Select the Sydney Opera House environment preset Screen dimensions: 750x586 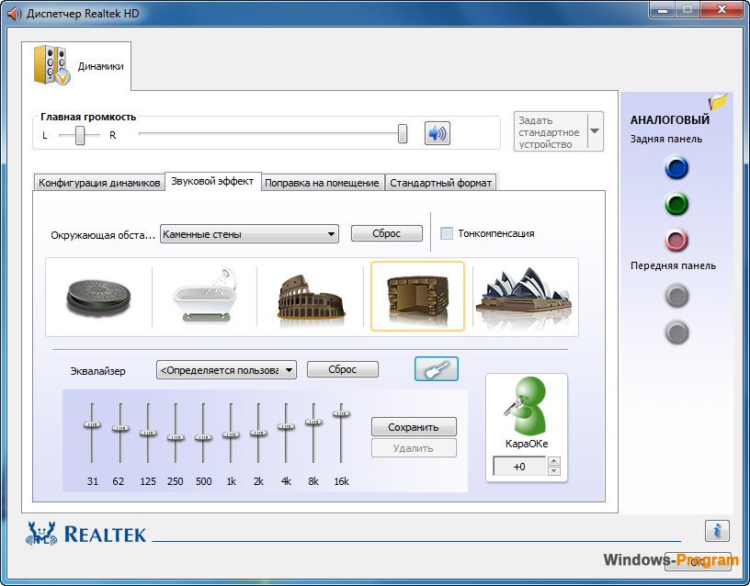click(525, 295)
